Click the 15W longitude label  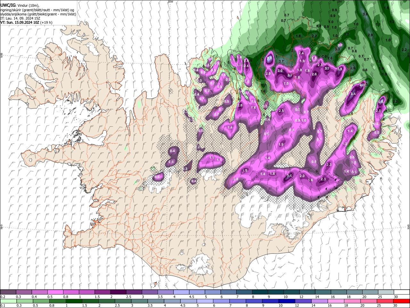point(340,2)
